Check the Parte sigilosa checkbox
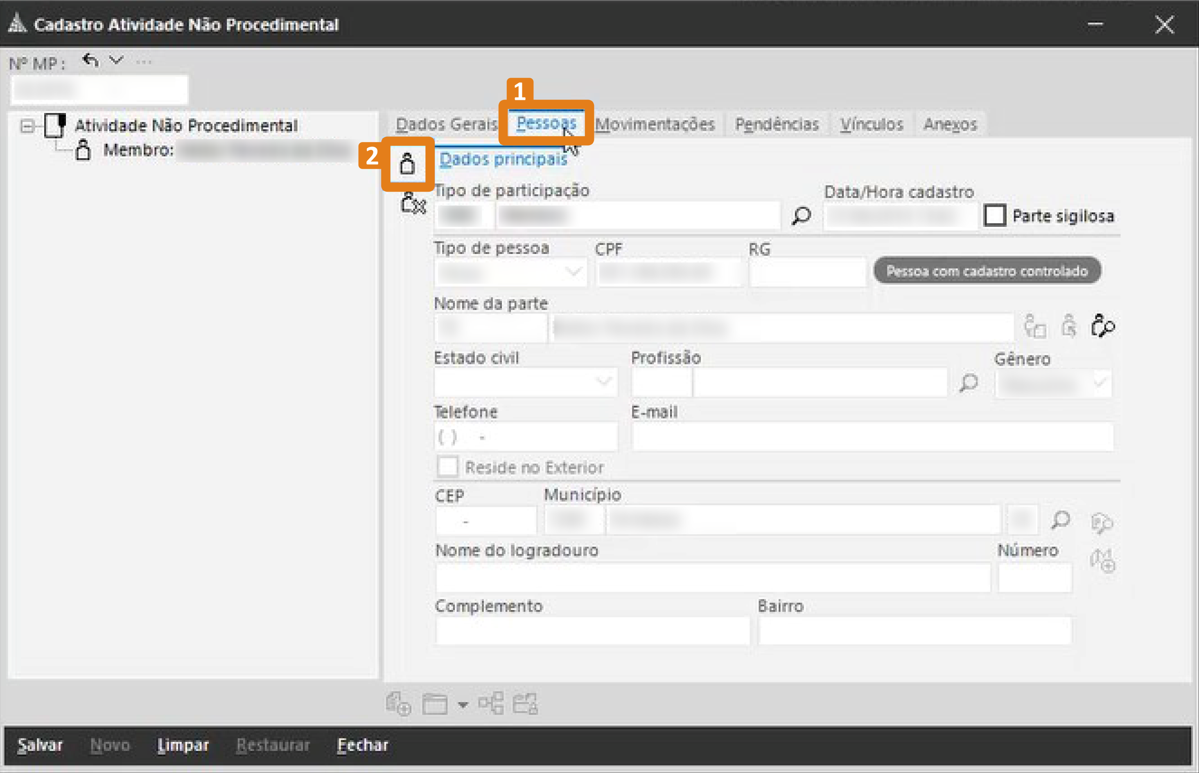Screen dimensions: 1199x773 tap(994, 216)
